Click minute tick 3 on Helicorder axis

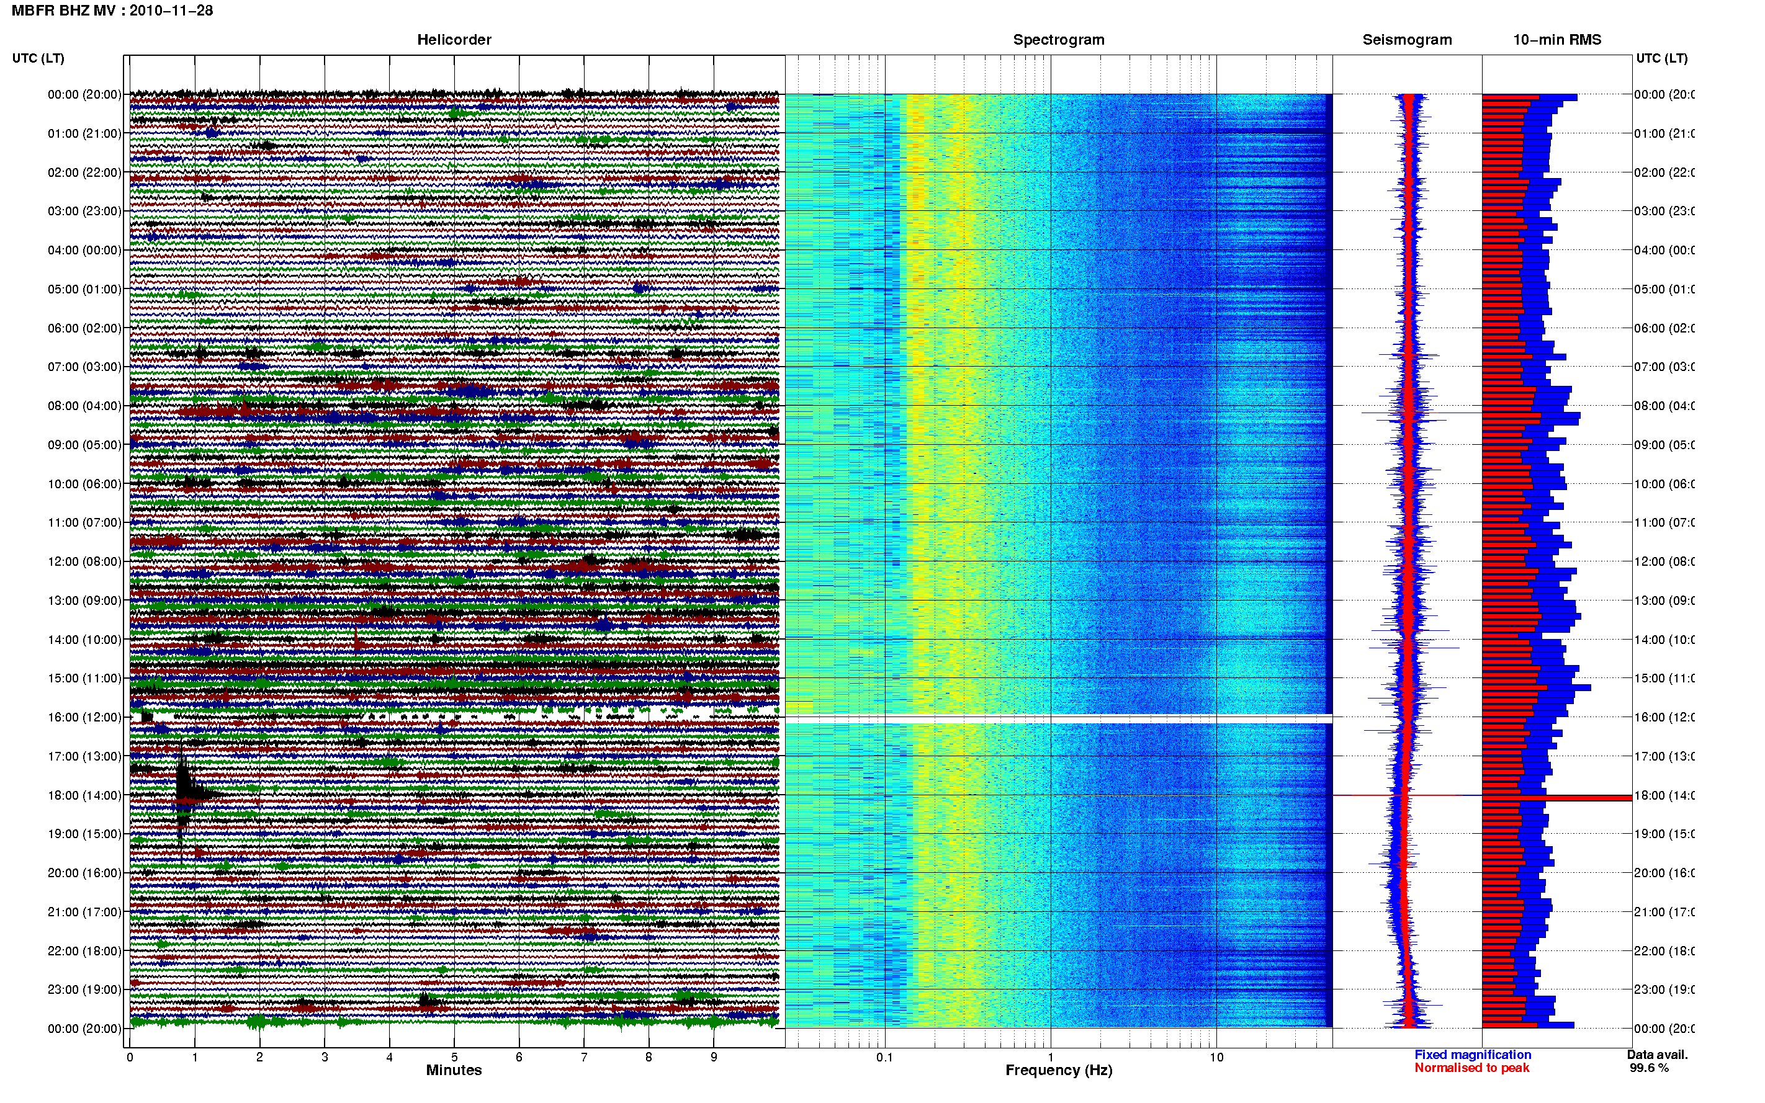coord(325,1057)
